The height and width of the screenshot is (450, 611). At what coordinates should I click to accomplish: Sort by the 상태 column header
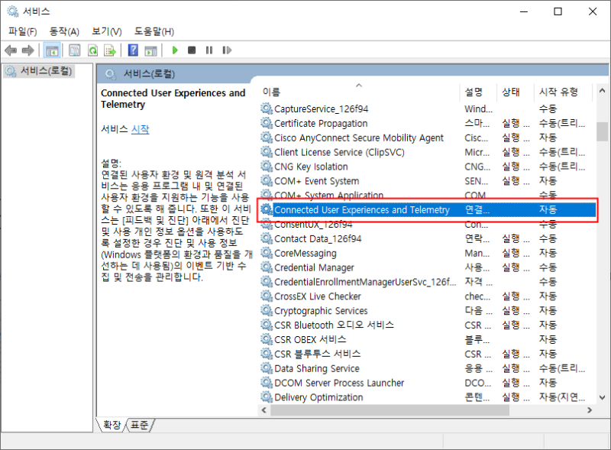pyautogui.click(x=511, y=92)
